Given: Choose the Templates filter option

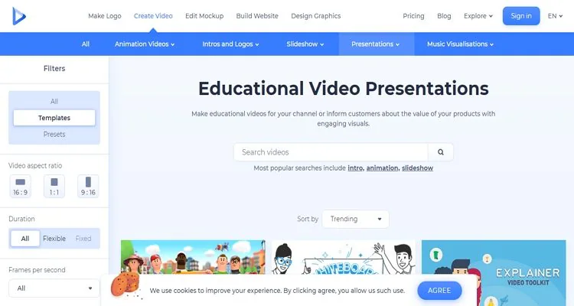Looking at the screenshot, I should (54, 118).
